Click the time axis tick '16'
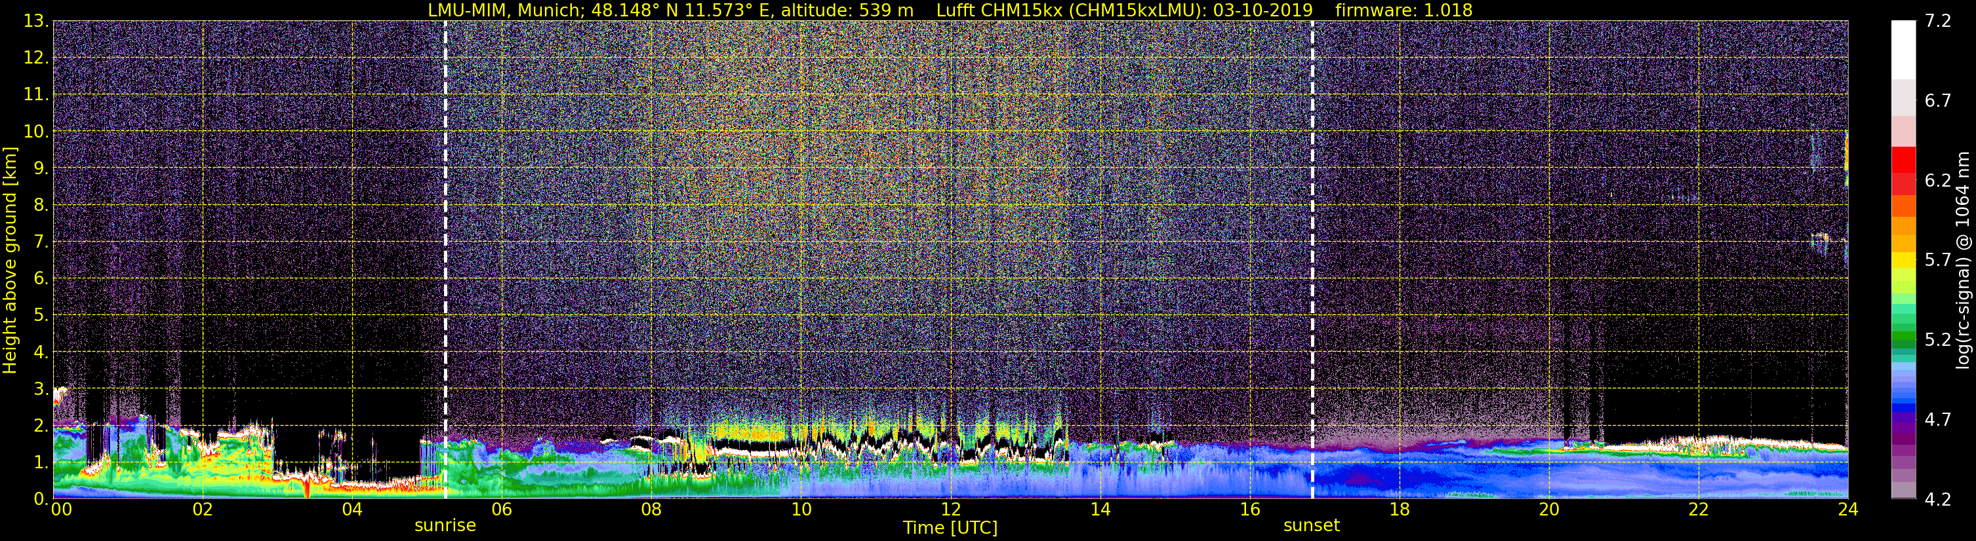Viewport: 1976px width, 541px height. pyautogui.click(x=1249, y=510)
